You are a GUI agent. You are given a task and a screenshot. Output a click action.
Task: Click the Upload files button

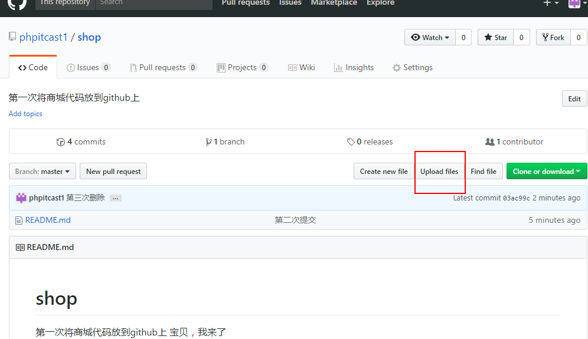click(x=439, y=172)
